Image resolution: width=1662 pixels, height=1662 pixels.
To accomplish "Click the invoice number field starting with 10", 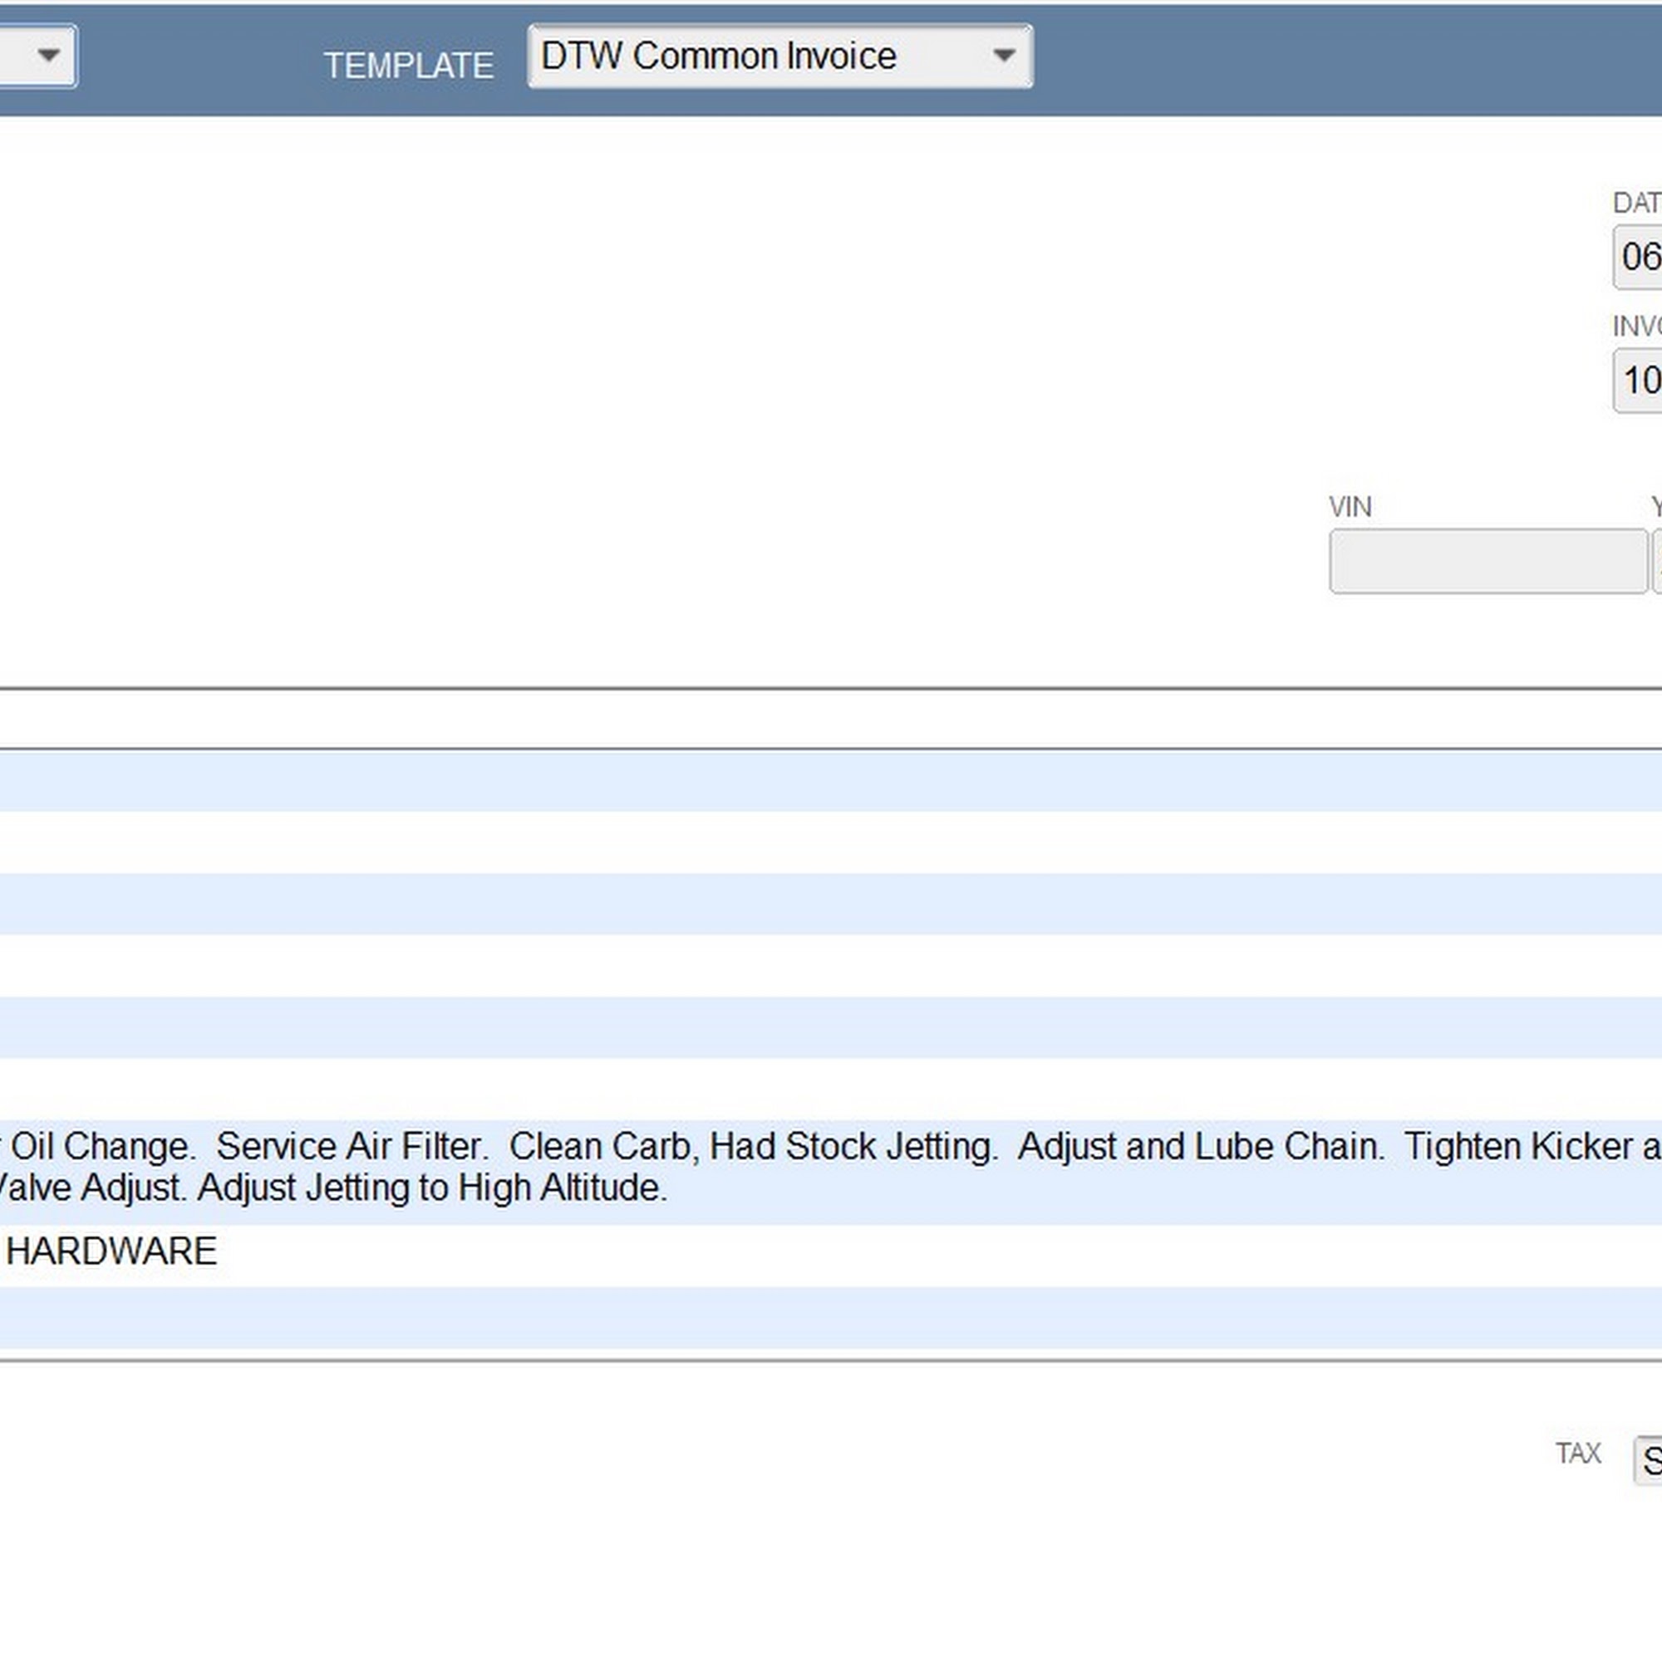I will tap(1640, 381).
